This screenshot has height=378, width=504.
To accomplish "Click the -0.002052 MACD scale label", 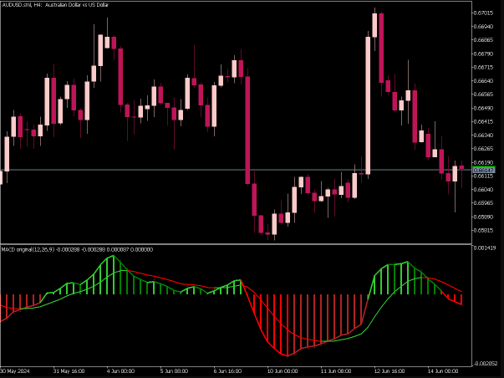I will tap(486, 364).
